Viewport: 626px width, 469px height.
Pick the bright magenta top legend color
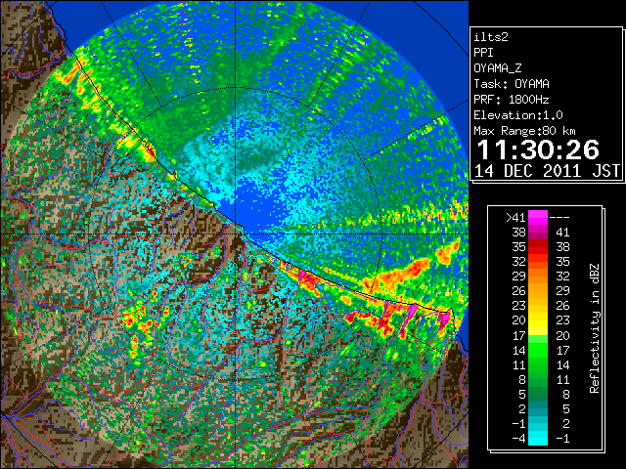538,217
